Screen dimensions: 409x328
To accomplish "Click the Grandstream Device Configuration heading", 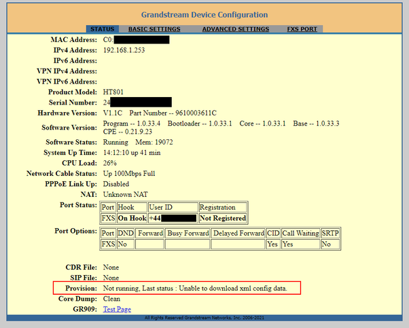I will point(204,14).
